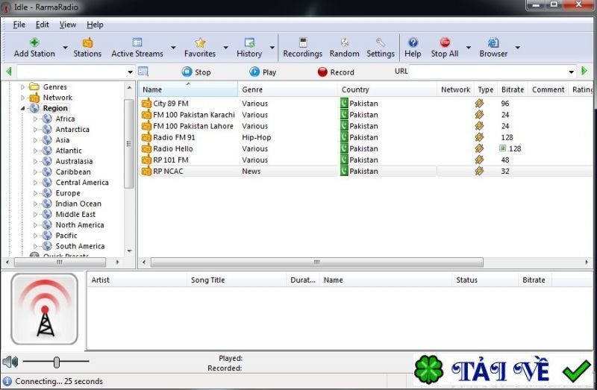Click the Stop playback button
This screenshot has width=597, height=390.
(196, 72)
